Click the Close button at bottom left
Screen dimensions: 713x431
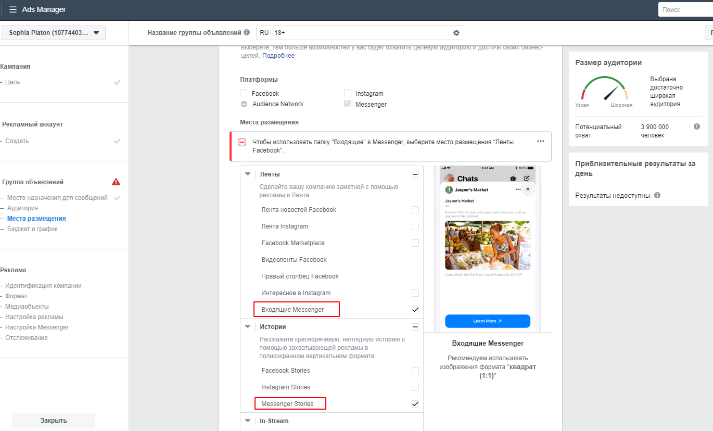(54, 421)
